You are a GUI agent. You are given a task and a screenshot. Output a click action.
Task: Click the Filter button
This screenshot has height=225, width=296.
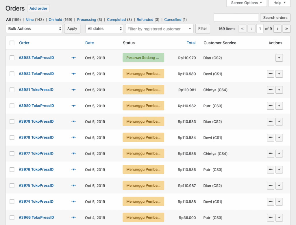[203, 29]
